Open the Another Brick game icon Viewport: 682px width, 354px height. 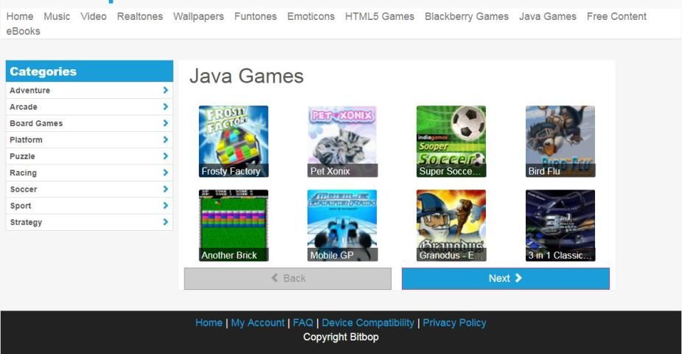click(233, 225)
